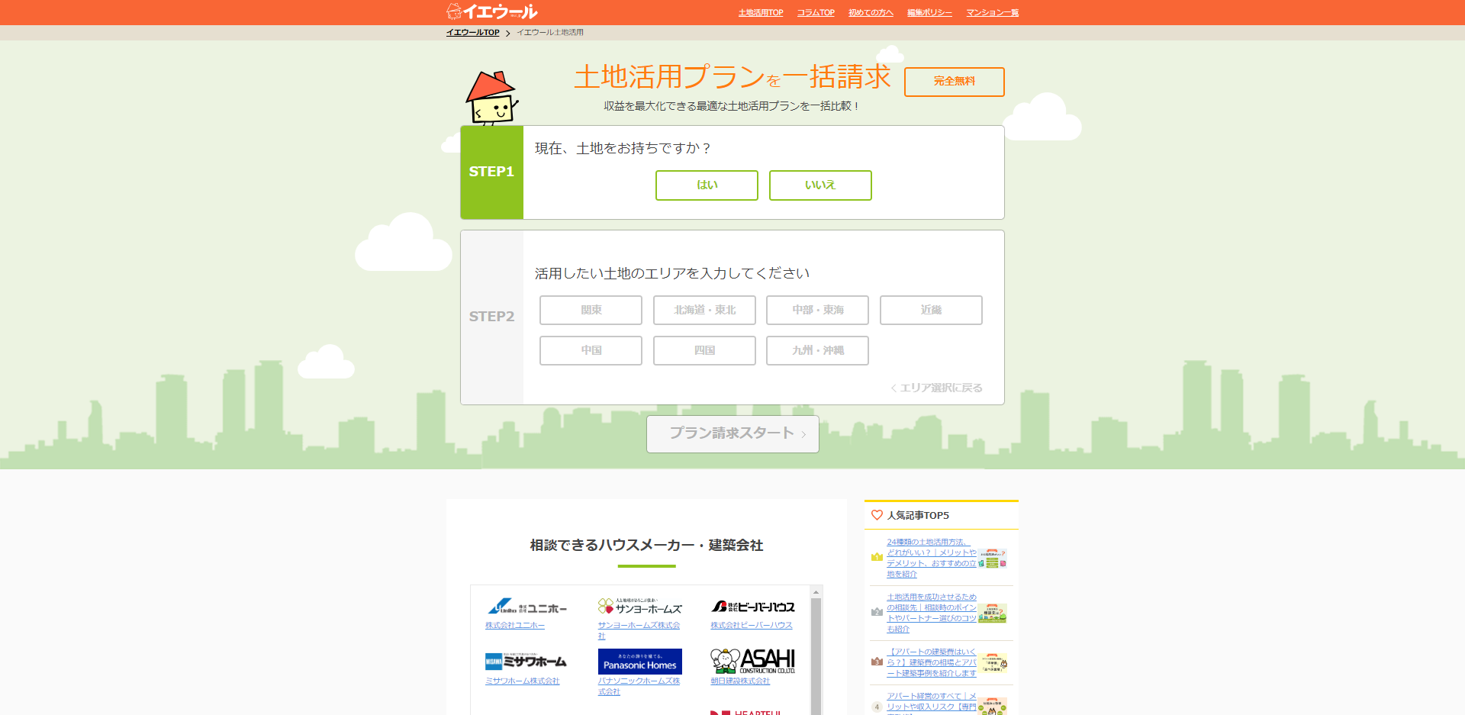Choose the 九州・沖縄 area option
This screenshot has width=1465, height=715.
[817, 350]
